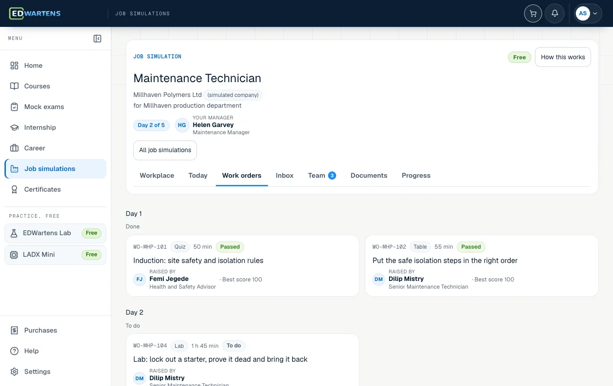The width and height of the screenshot is (613, 386).
Task: Click the WO-MHP-104 order number
Action: pyautogui.click(x=150, y=346)
